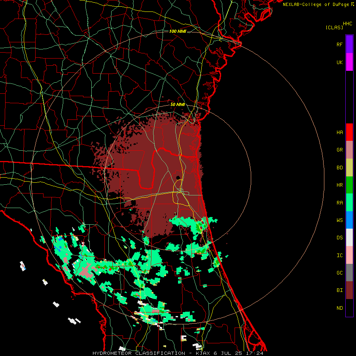The width and height of the screenshot is (356, 356).
Task: Click the BI legend label
Action: pyautogui.click(x=339, y=290)
